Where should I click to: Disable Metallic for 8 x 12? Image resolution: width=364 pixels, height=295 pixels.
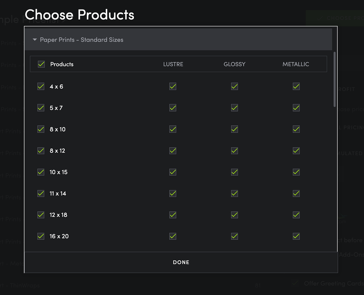(296, 151)
